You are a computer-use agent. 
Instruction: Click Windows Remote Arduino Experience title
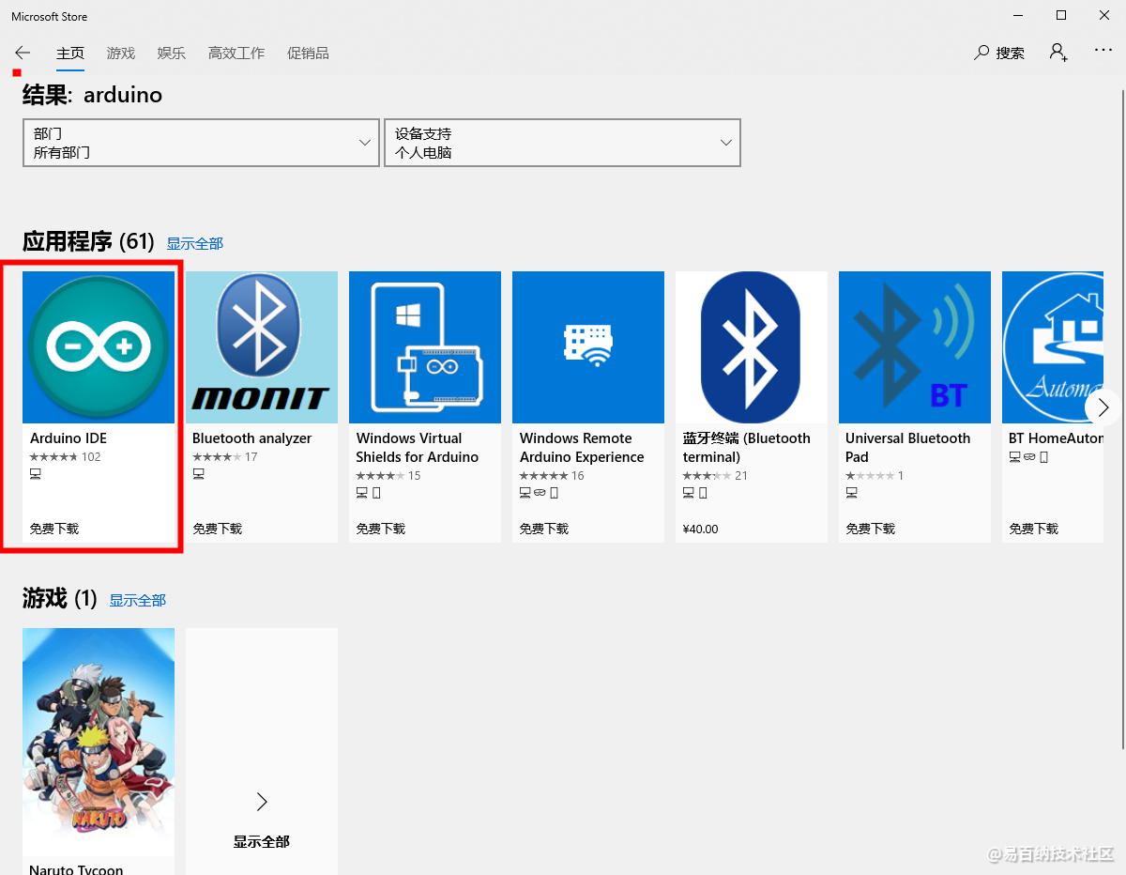582,448
